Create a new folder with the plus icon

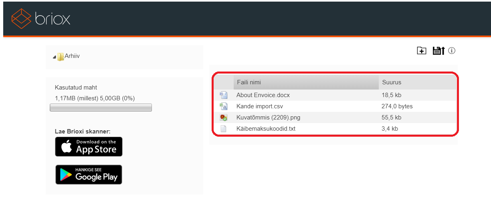click(421, 51)
